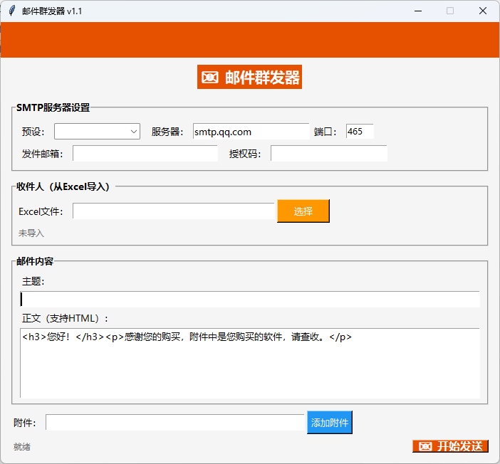500x464 pixels.
Task: Click the 邮件内容 group title
Action: pyautogui.click(x=35, y=261)
